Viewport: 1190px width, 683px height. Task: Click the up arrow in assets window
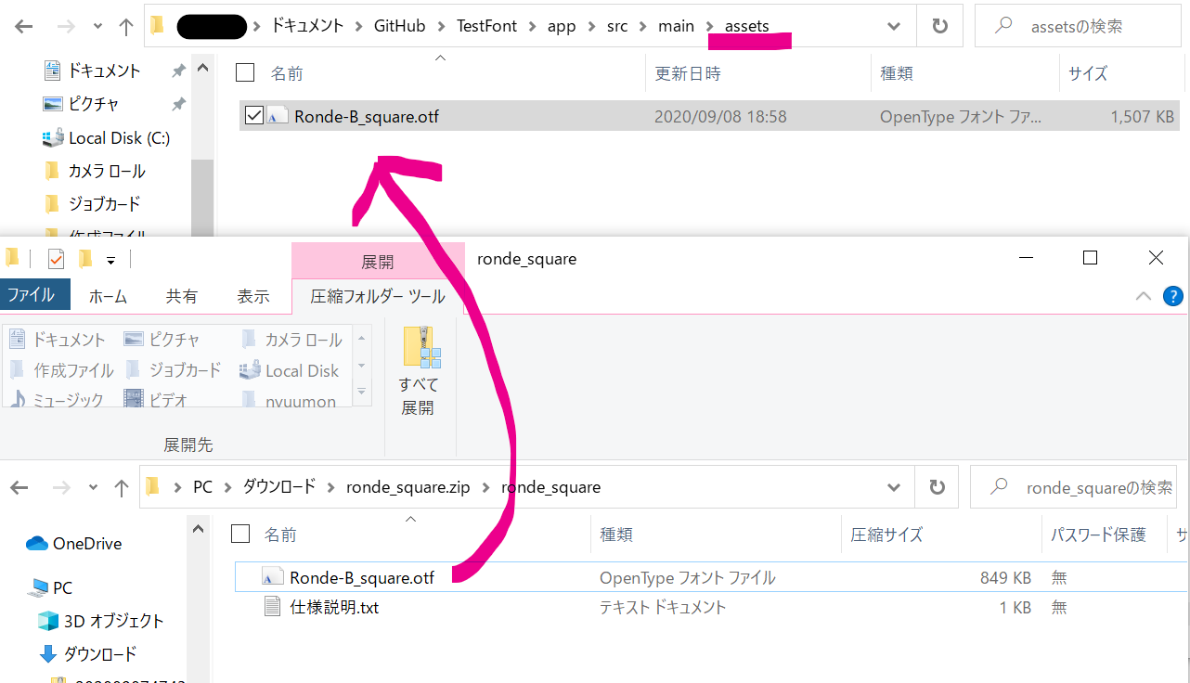(126, 27)
